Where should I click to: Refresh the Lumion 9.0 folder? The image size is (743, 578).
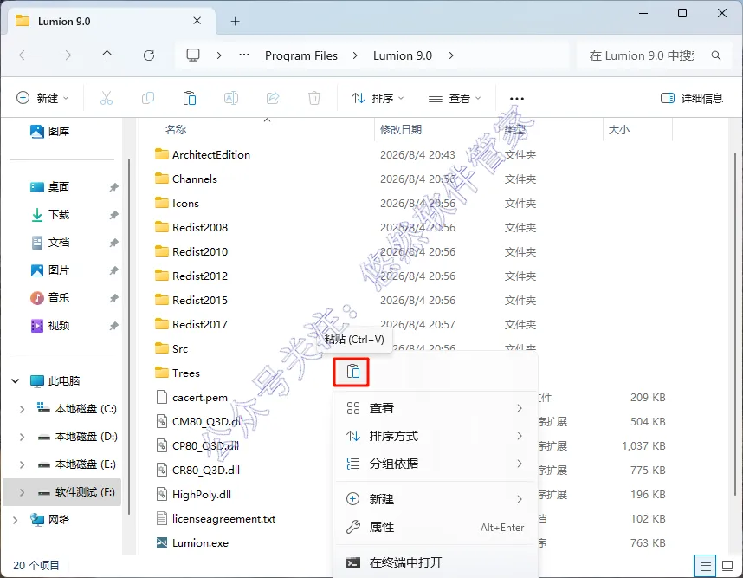coord(149,55)
